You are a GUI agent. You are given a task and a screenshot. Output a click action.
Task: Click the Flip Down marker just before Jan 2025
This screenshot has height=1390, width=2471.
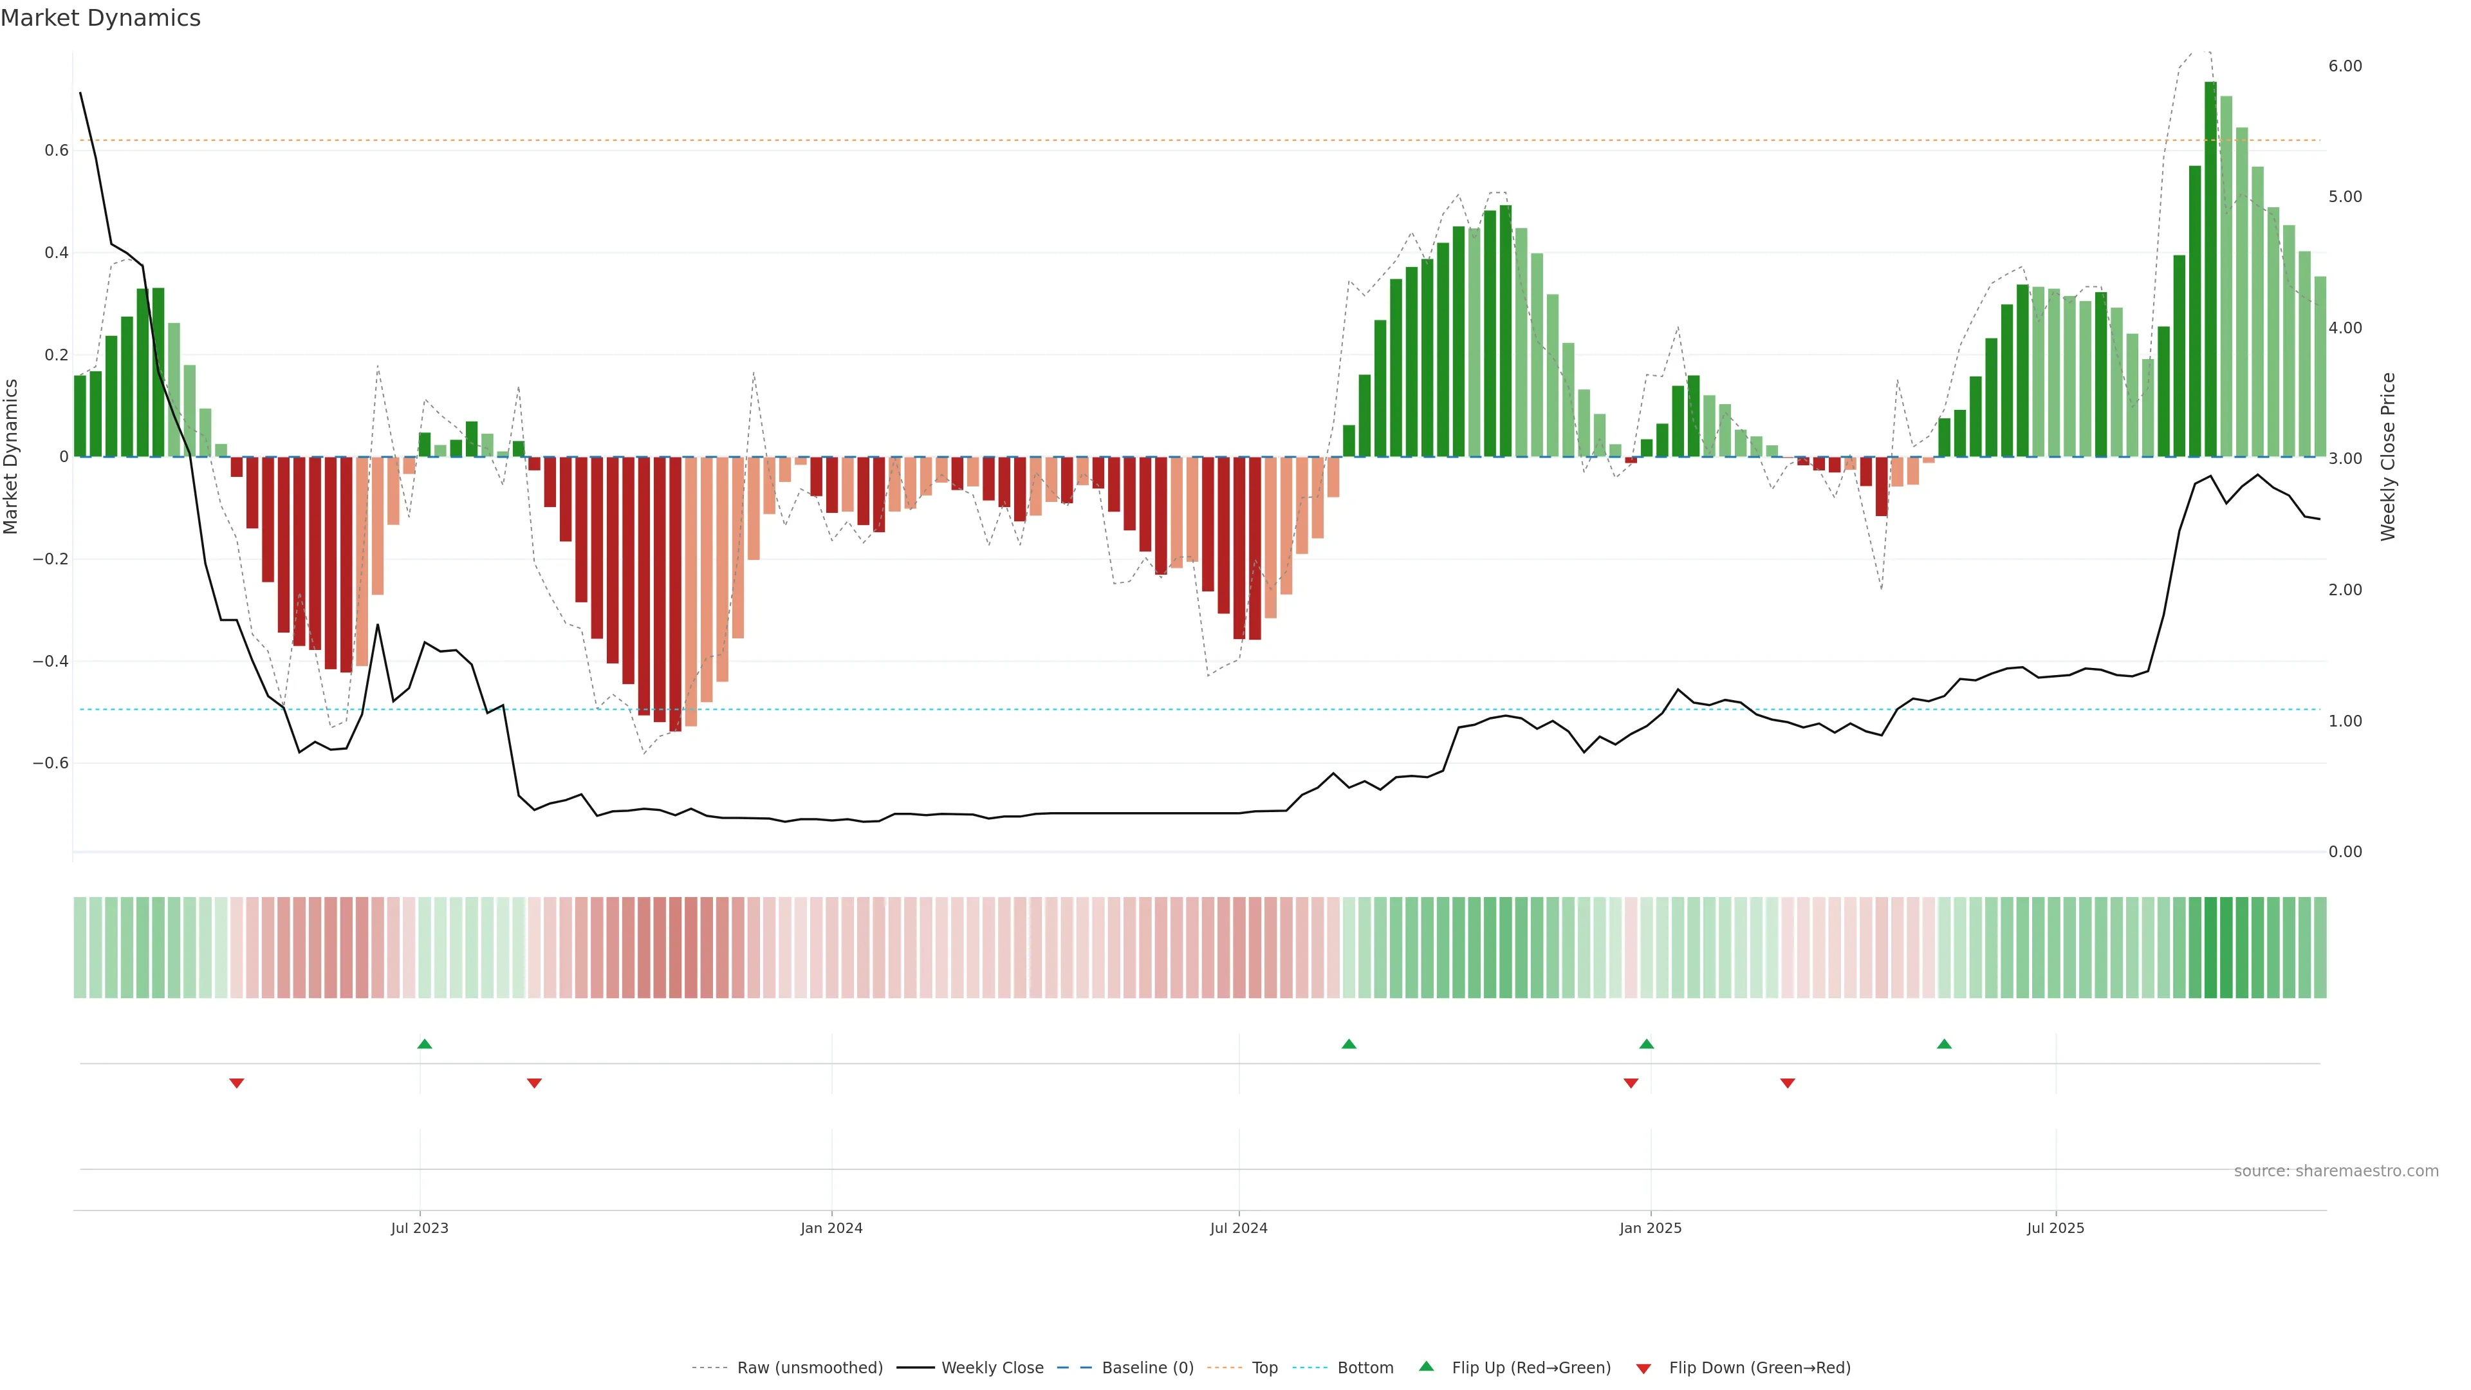coord(1631,1083)
